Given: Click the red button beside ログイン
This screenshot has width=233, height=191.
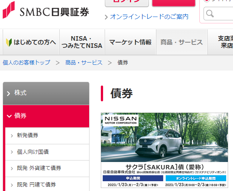Looking at the screenshot, I should click(174, 3).
